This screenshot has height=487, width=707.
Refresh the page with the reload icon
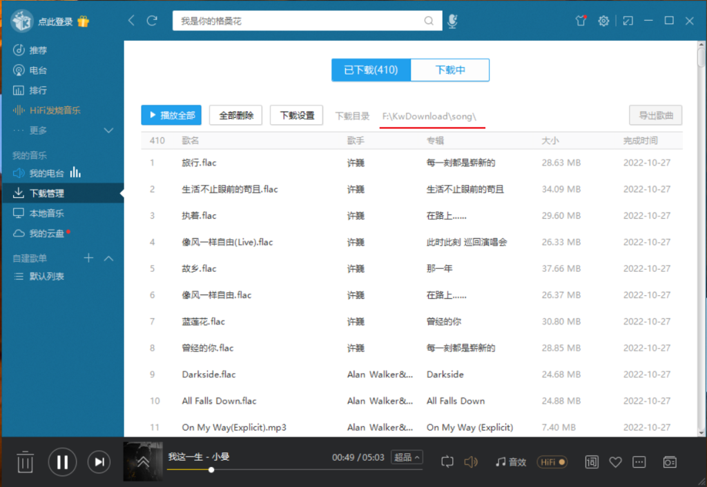pos(152,21)
